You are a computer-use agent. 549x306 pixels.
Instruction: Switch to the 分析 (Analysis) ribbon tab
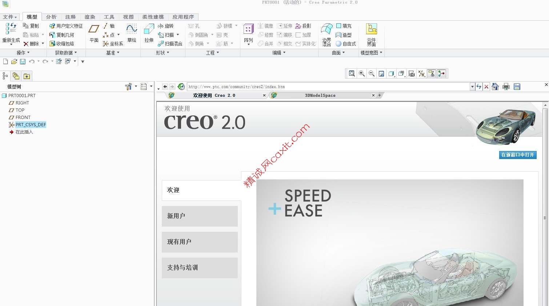(51, 17)
